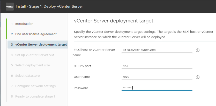Screen dimensions: 216x106
Task: Click the User name field containing root
Action: point(157,77)
